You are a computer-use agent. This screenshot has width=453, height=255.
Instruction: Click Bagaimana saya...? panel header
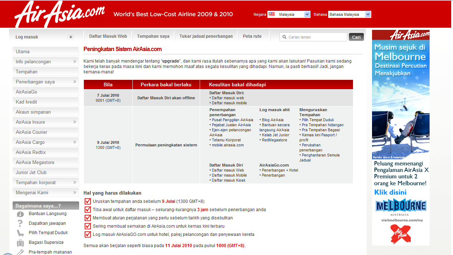(x=46, y=206)
